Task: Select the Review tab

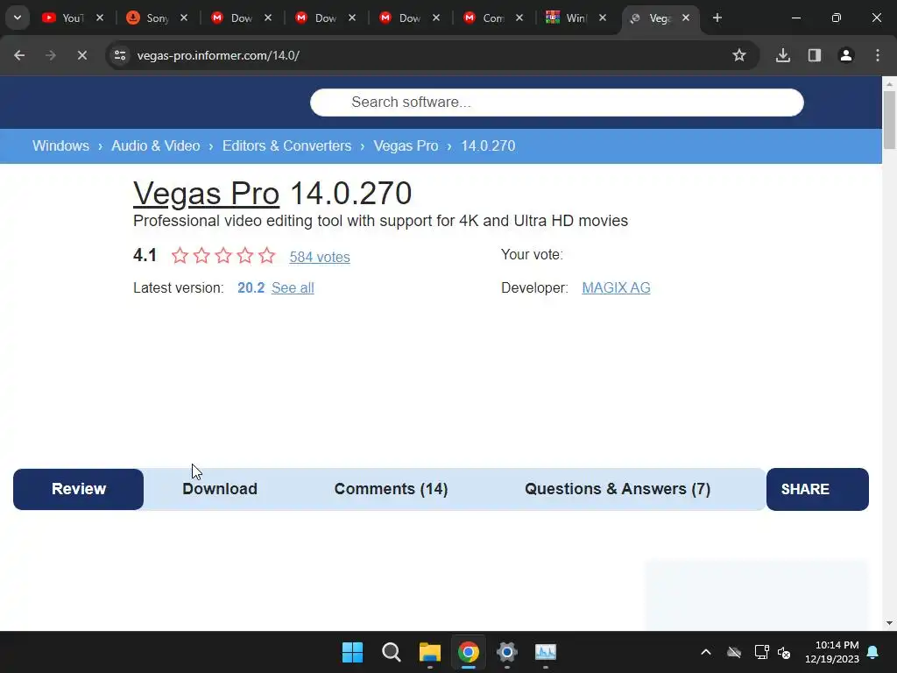Action: tap(78, 489)
